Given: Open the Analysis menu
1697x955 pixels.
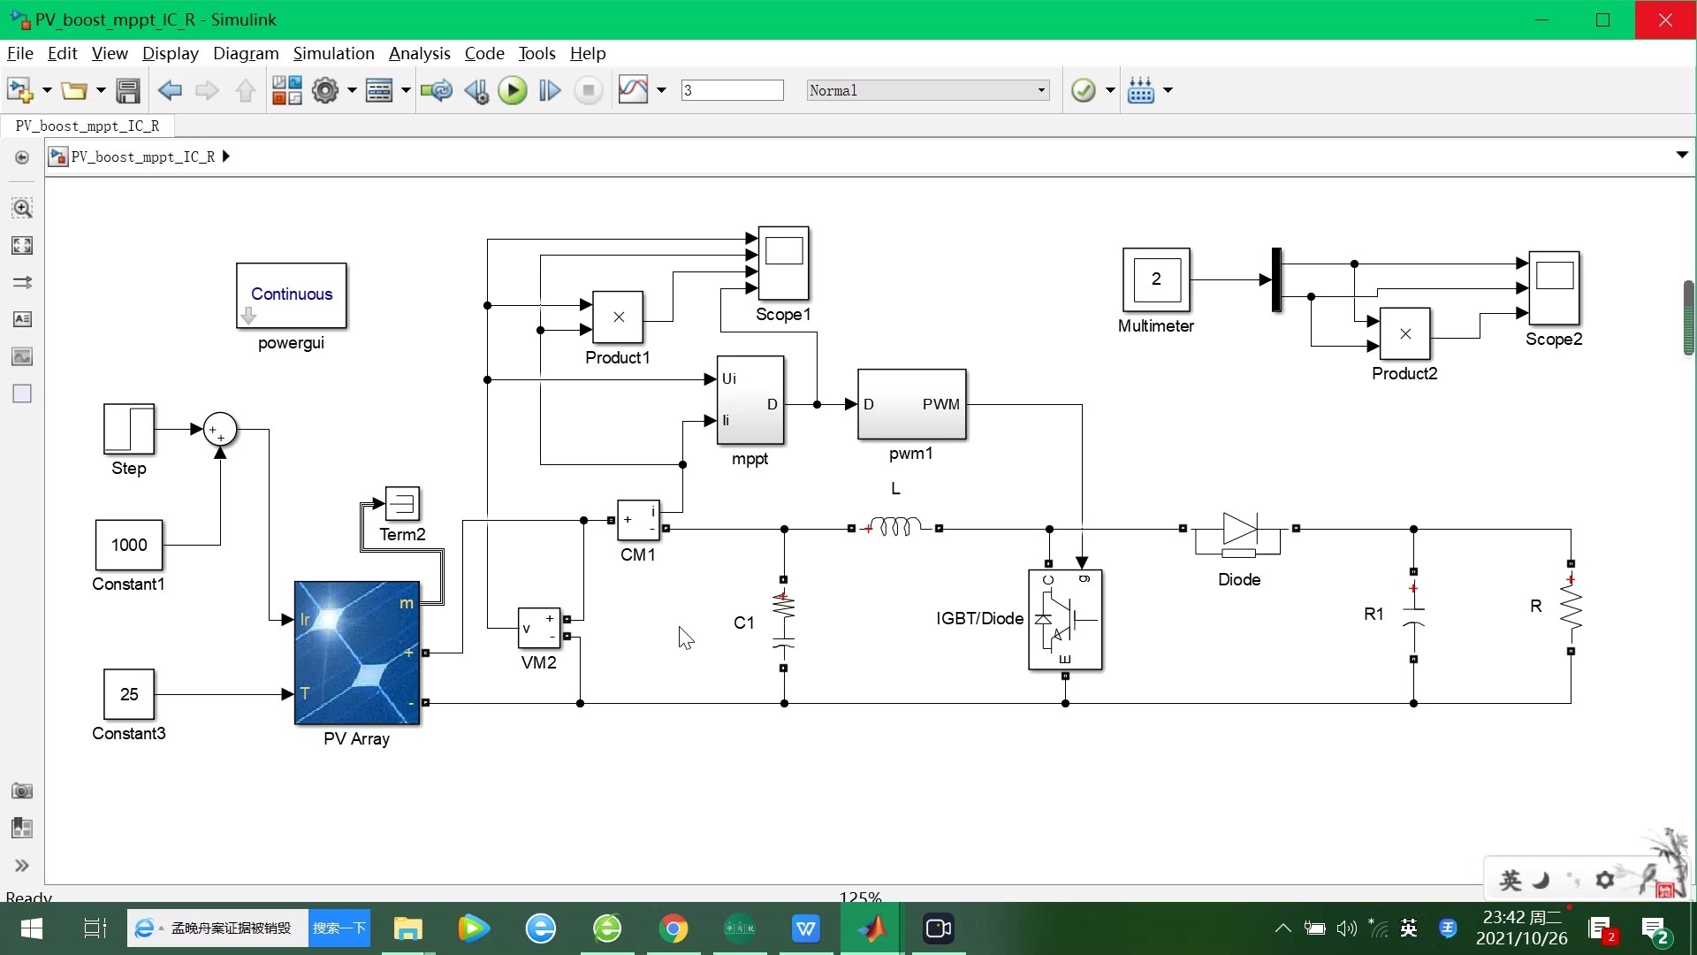Looking at the screenshot, I should pos(419,53).
